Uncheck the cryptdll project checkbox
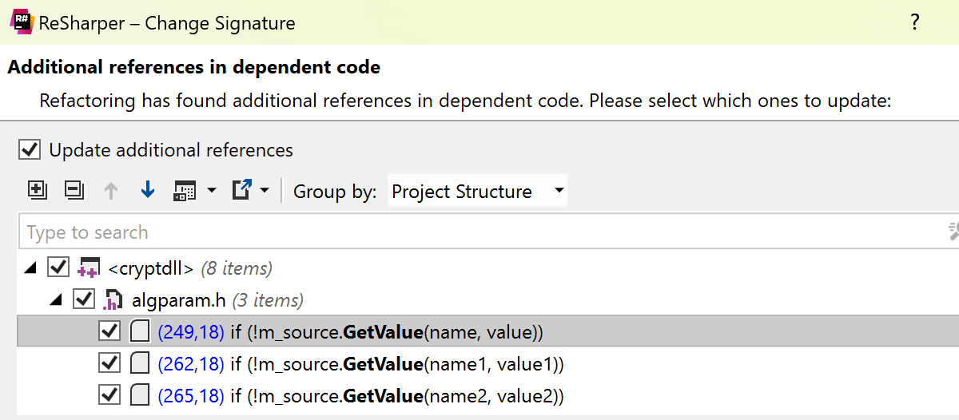The image size is (959, 420). 58,267
